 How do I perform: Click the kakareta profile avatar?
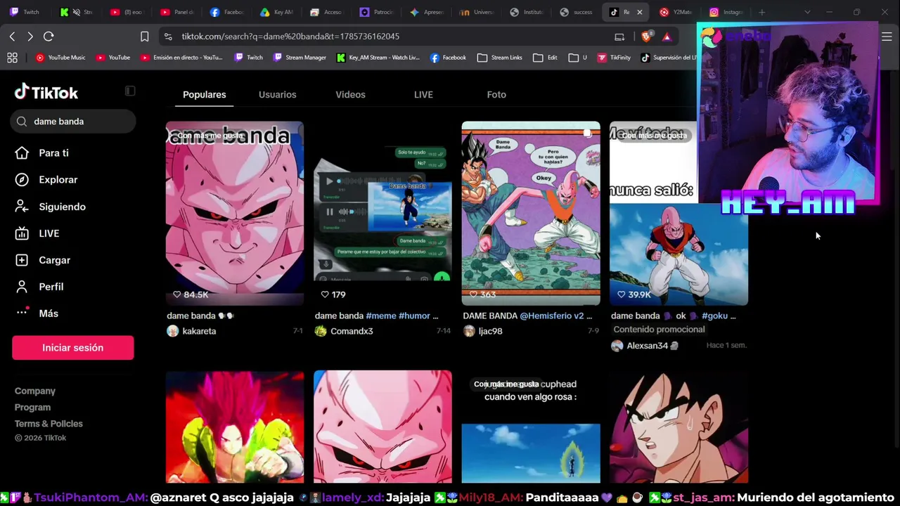pos(173,331)
